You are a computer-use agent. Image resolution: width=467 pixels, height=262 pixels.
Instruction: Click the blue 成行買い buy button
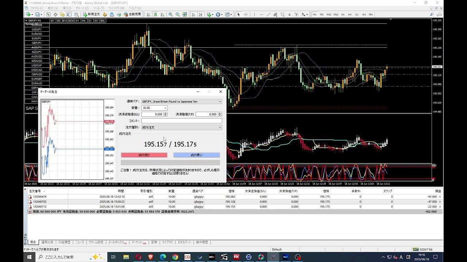(196, 155)
